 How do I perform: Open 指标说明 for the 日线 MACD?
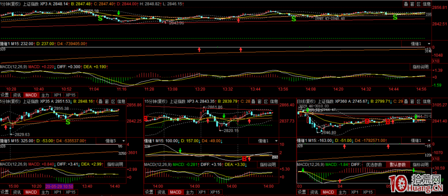[x=421, y=165]
